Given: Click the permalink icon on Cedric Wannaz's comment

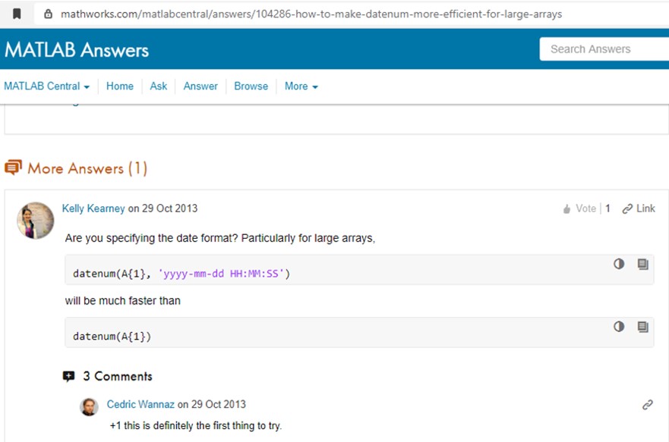Looking at the screenshot, I should tap(647, 405).
